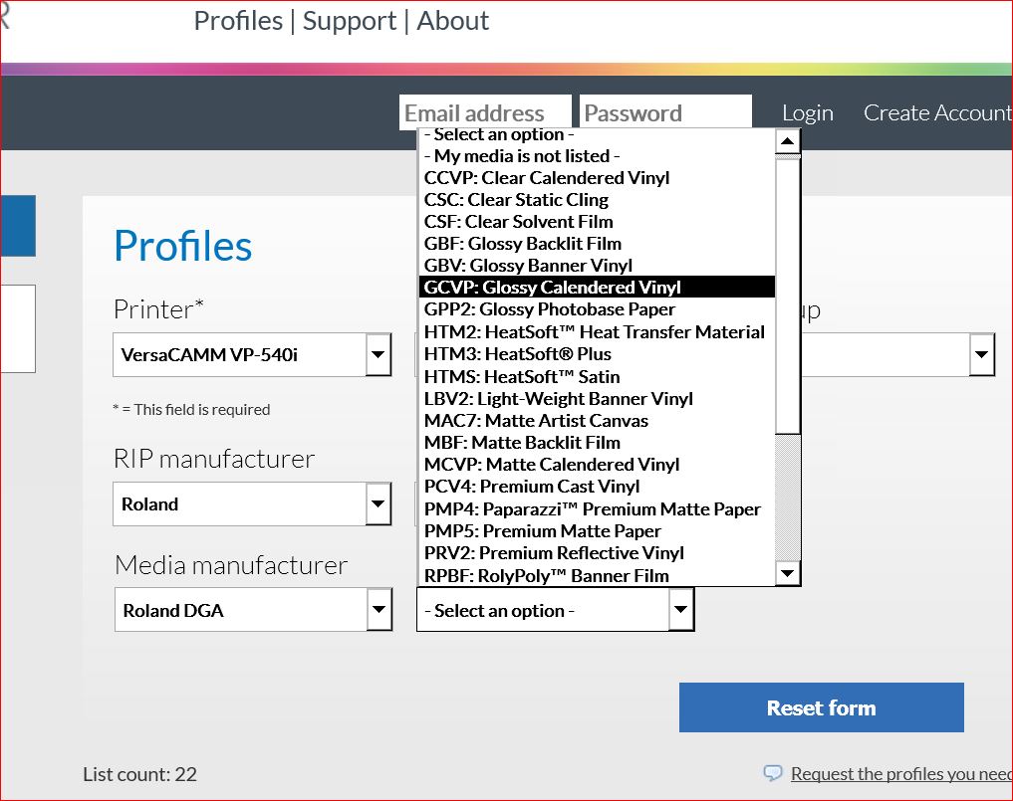Open Request the profiles you need link
This screenshot has height=801, width=1013.
pos(901,773)
